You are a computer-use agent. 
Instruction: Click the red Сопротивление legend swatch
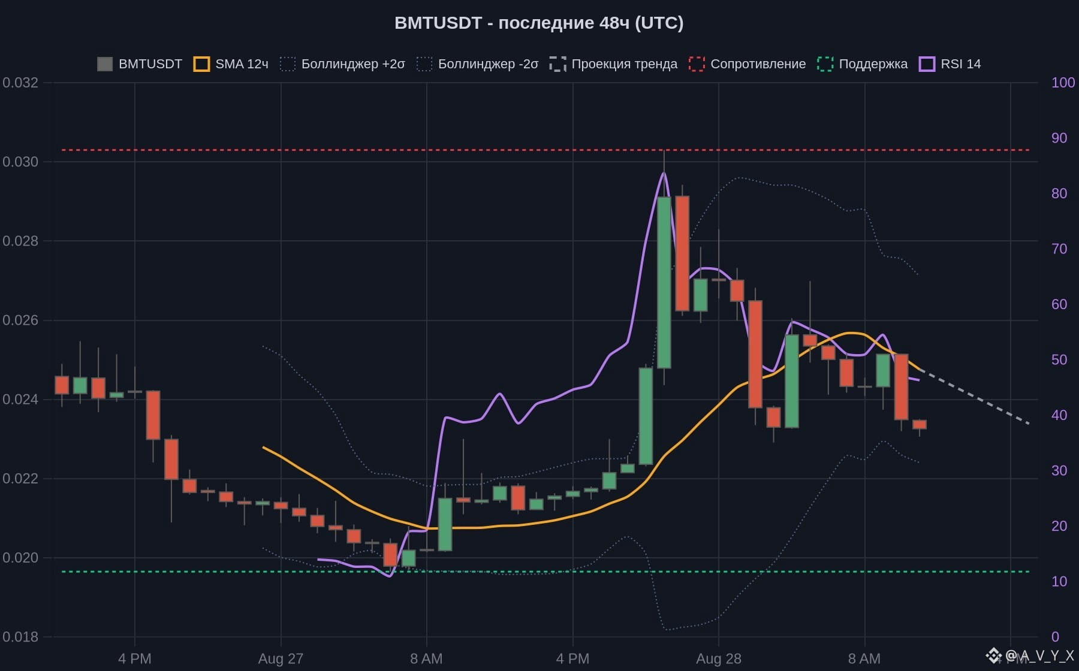697,64
